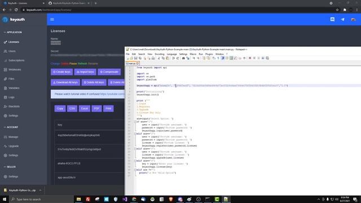The image size is (361, 203).
Task: Click the Refresh link under Secret
Action: point(82,64)
